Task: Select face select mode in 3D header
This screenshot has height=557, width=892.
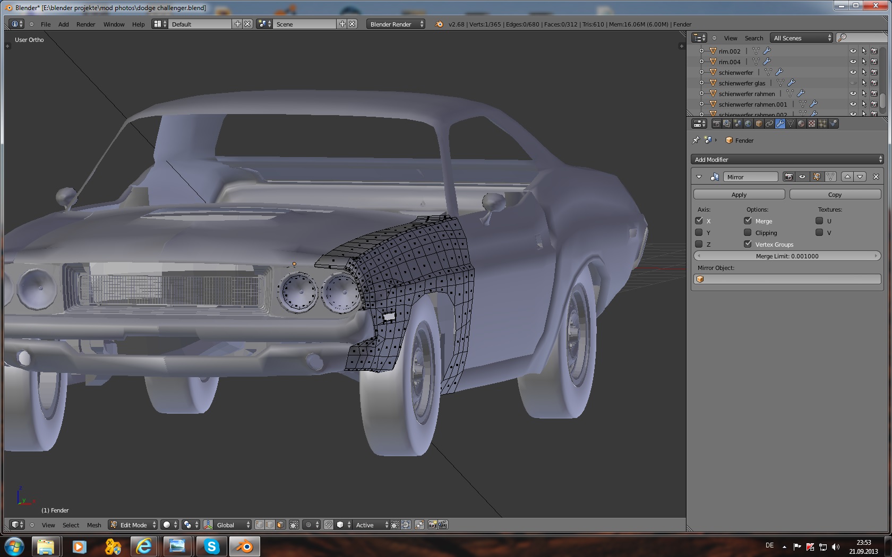Action: 280,525
